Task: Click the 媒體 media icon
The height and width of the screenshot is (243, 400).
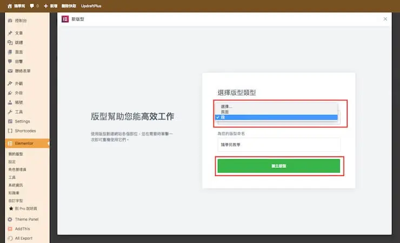Action: (x=10, y=42)
